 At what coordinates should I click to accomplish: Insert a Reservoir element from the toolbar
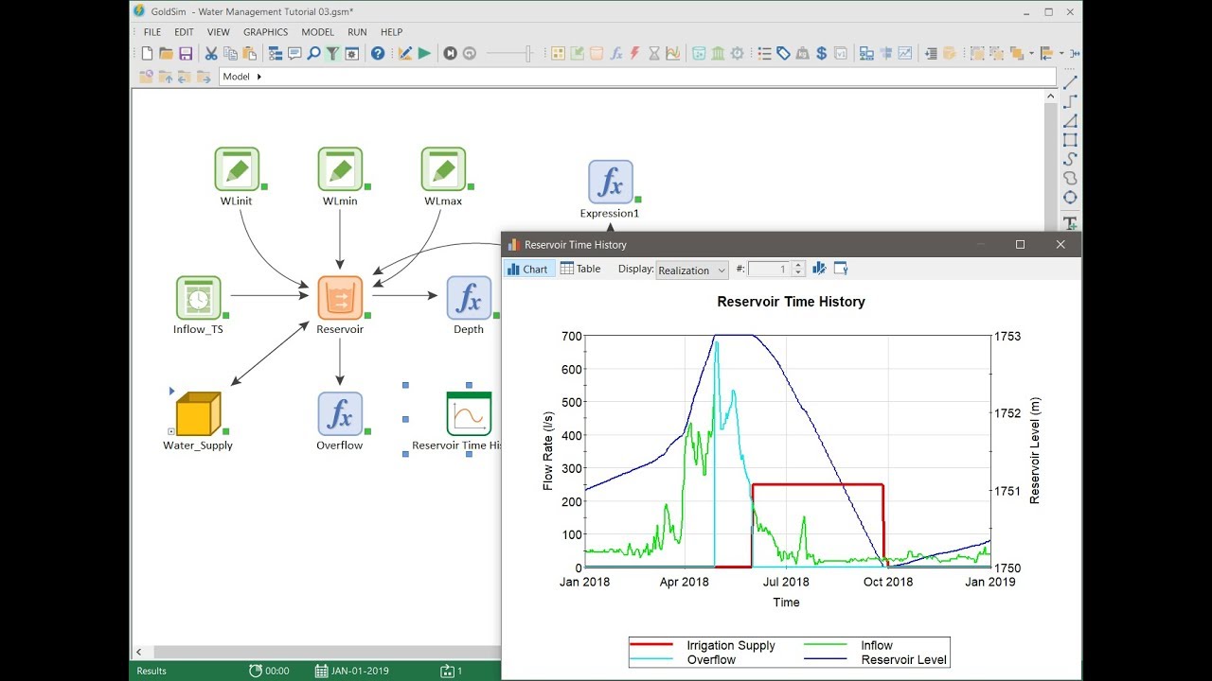(x=597, y=54)
